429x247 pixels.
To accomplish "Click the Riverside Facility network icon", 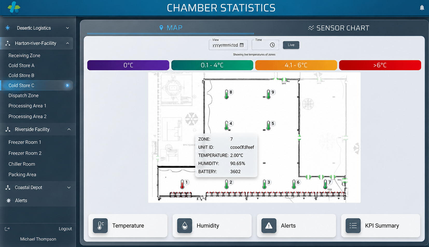I will point(8,129).
